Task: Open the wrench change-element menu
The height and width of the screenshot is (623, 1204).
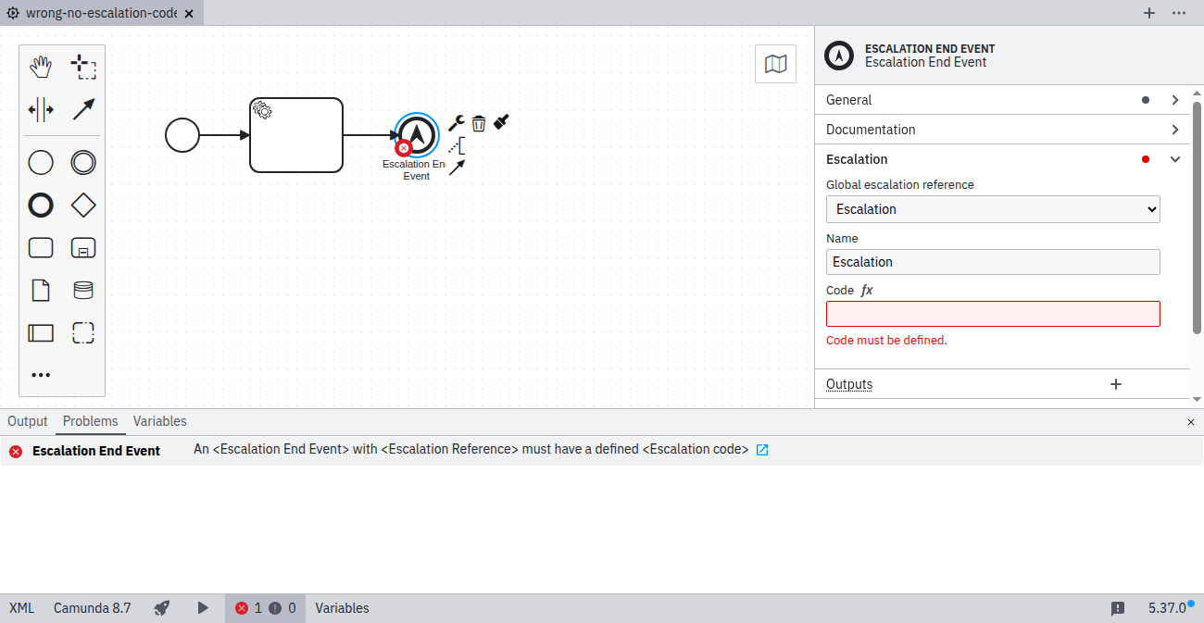Action: pyautogui.click(x=456, y=123)
